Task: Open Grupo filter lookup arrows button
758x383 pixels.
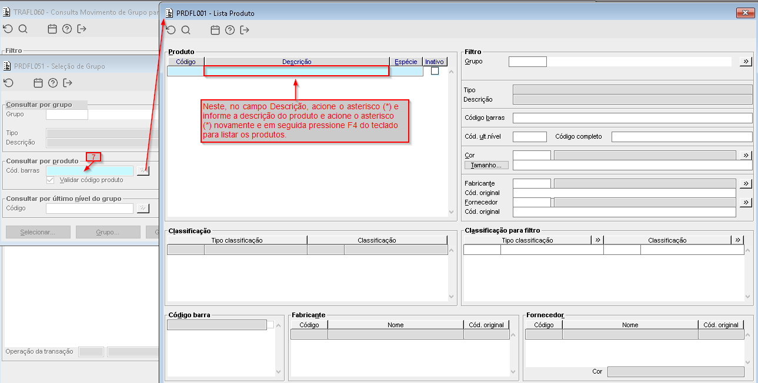Action: [746, 61]
